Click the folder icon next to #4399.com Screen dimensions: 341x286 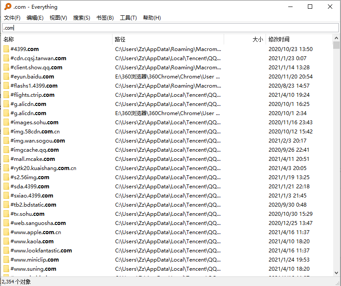[x=6, y=49]
